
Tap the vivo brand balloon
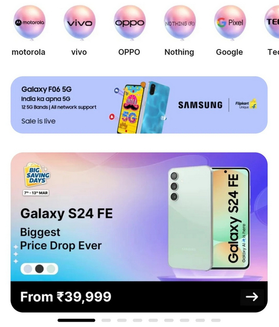pyautogui.click(x=79, y=22)
